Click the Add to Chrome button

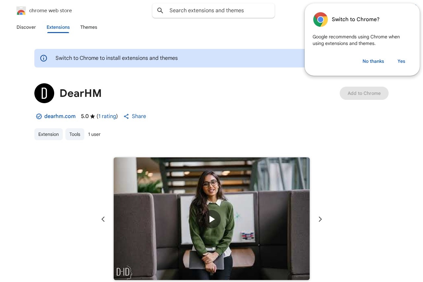[364, 93]
